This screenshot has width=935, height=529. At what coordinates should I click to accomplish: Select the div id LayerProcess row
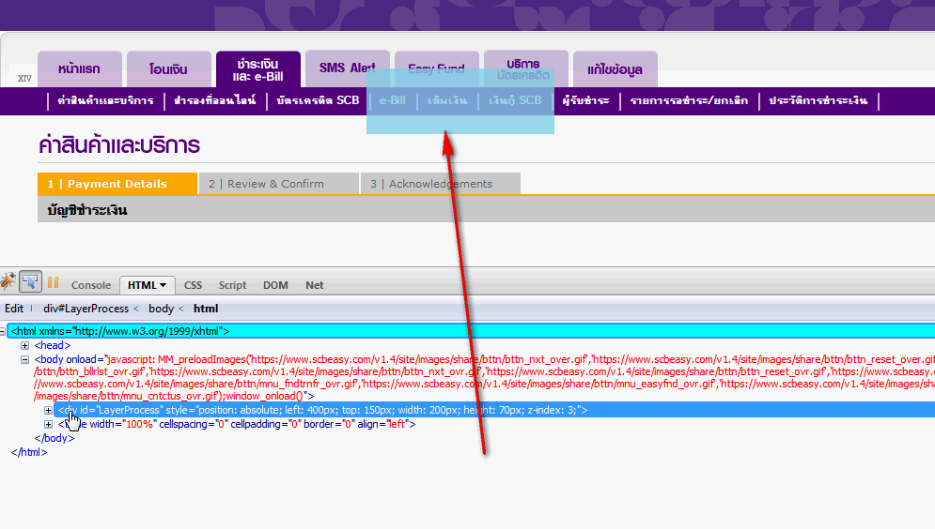pos(494,410)
